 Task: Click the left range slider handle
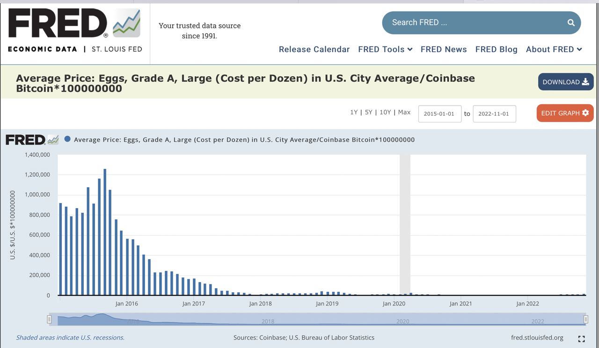pos(49,319)
